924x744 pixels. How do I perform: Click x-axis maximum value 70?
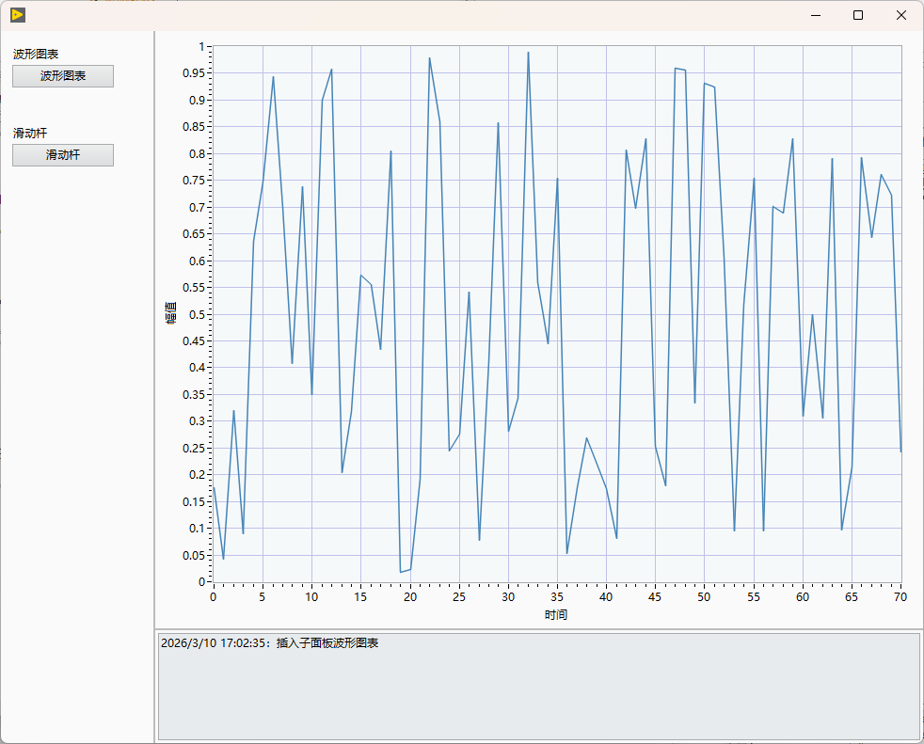(x=900, y=596)
